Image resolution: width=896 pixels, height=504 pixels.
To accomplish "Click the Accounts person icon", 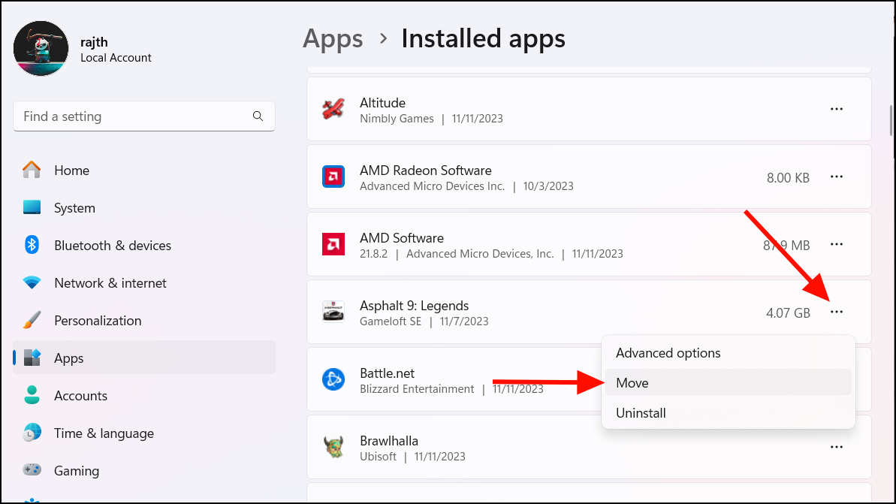I will click(x=32, y=395).
